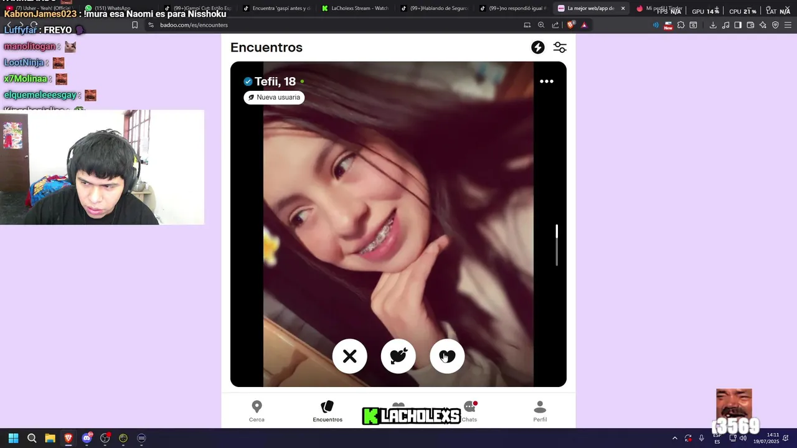Show hidden tray icons chevron

674,438
